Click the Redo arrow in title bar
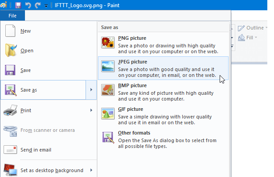This screenshot has width=274, height=177. [x=37, y=5]
